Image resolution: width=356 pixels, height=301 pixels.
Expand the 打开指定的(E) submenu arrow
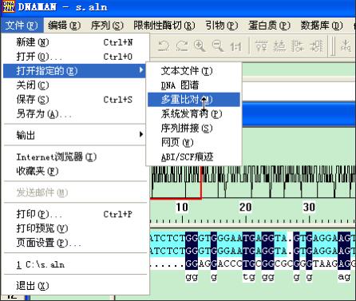141,70
